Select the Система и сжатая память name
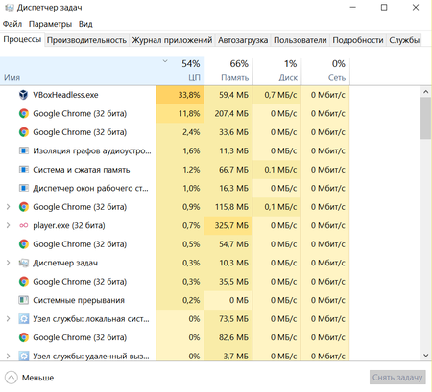The image size is (432, 392). (82, 170)
